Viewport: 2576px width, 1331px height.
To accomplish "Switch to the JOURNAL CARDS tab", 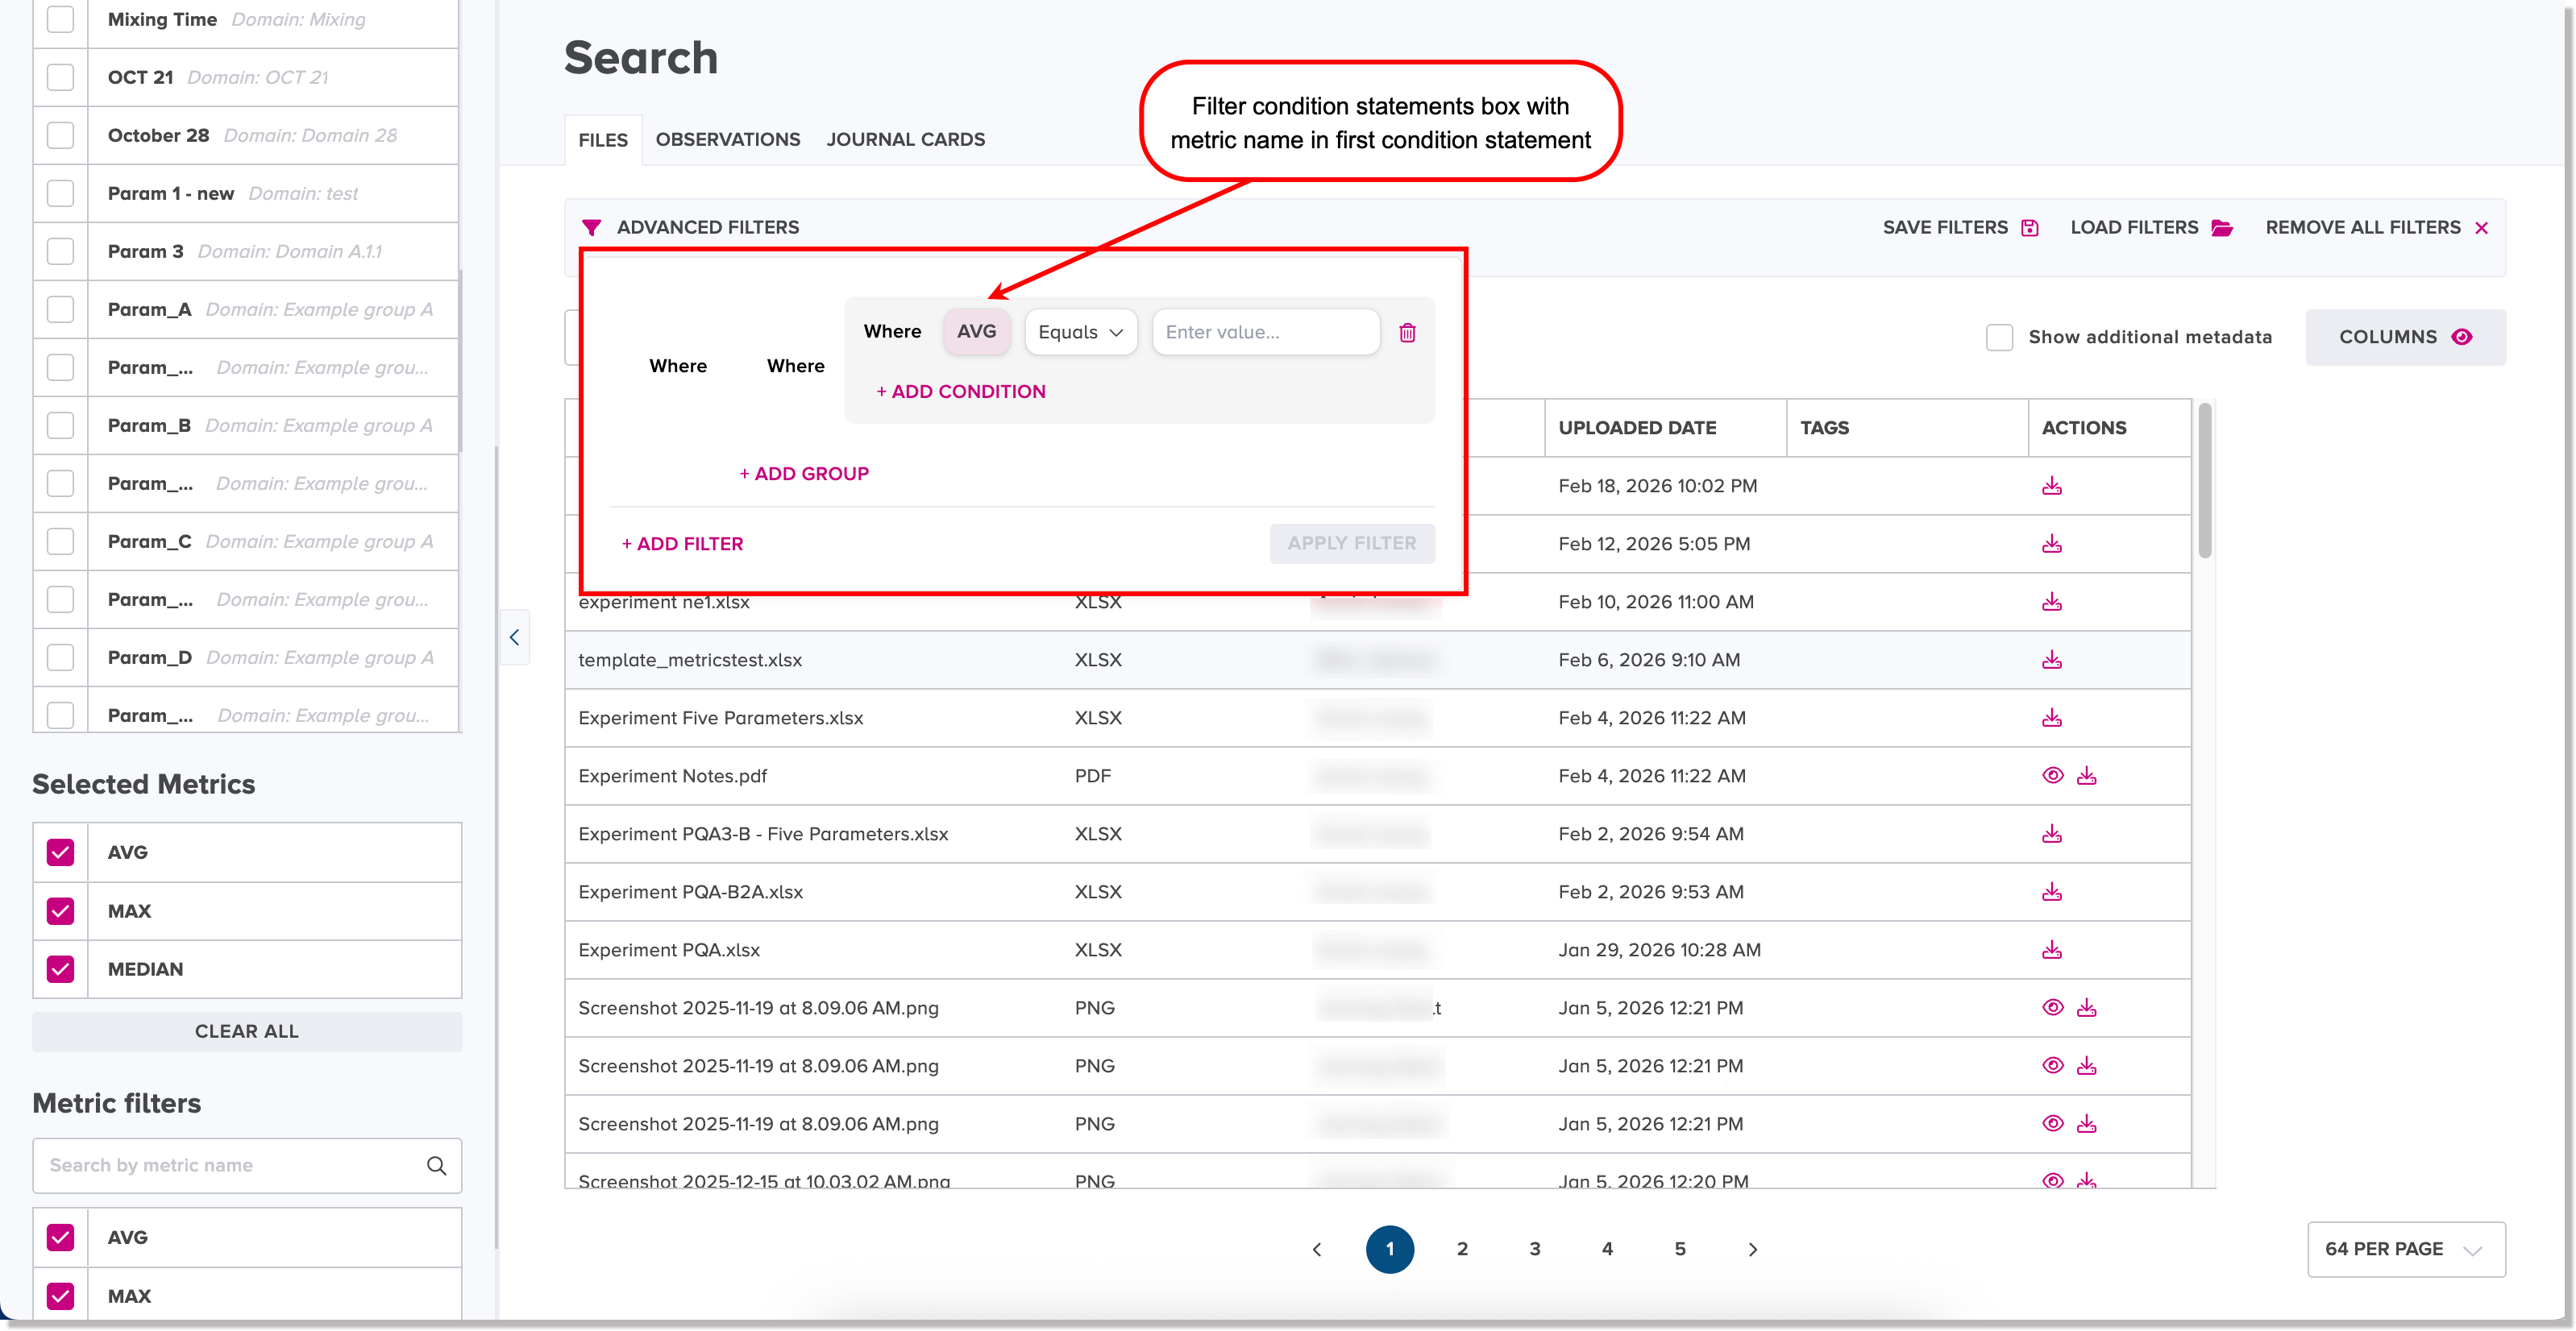I will tap(906, 139).
